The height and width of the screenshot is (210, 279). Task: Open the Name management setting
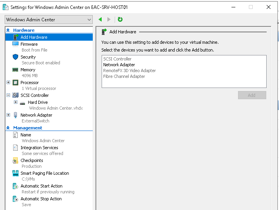[x=26, y=135]
